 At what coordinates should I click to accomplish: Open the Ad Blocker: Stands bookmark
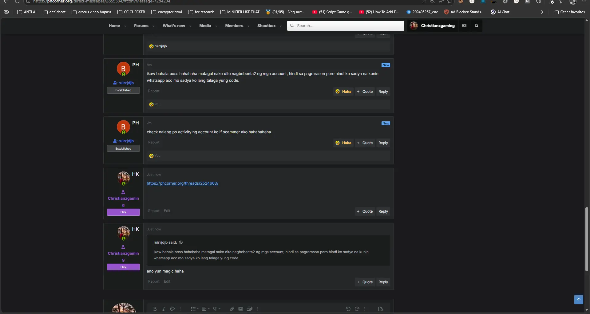coord(464,12)
